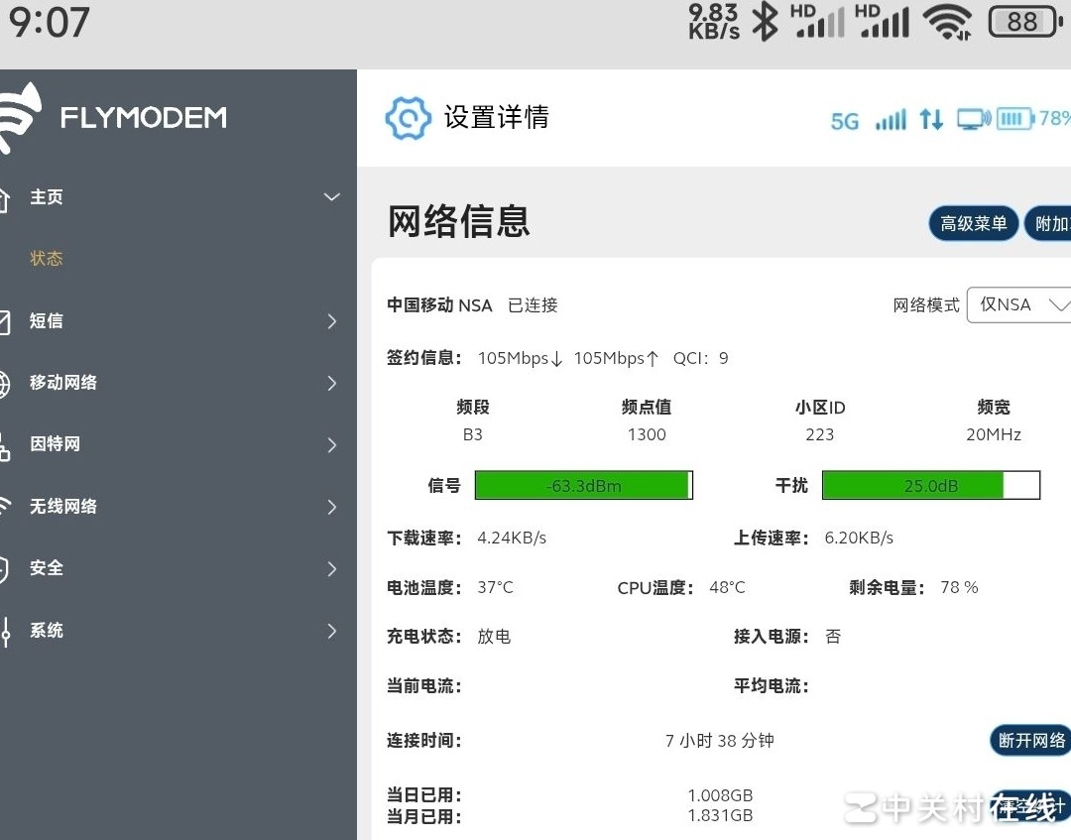Click the shield icon beside 安全

click(4, 569)
